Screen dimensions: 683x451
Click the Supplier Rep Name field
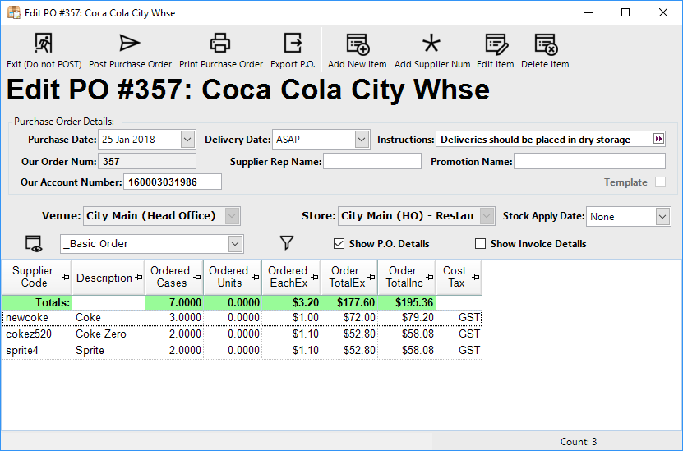(371, 162)
